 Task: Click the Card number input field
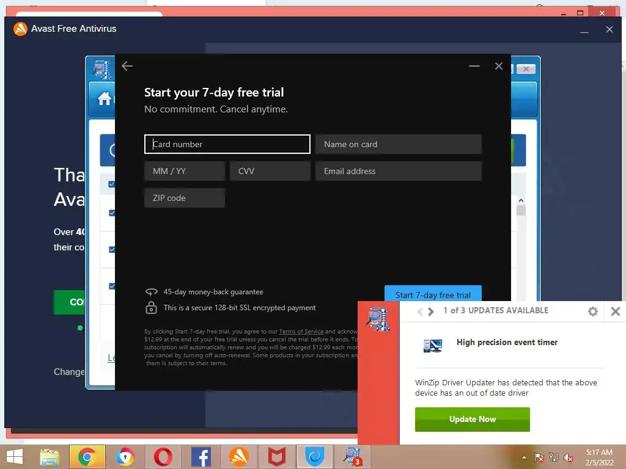tap(227, 144)
